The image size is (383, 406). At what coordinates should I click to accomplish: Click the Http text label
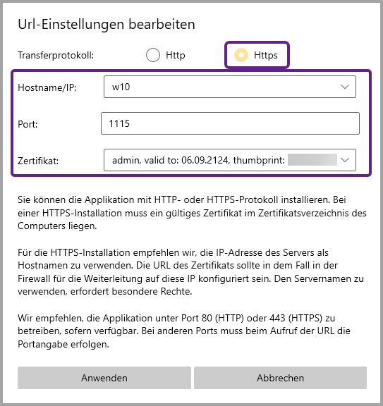tap(176, 55)
